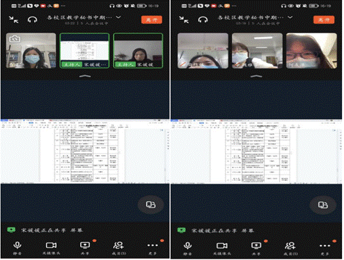Select the host's camera video thumbnail in left screenshot

click(x=138, y=51)
